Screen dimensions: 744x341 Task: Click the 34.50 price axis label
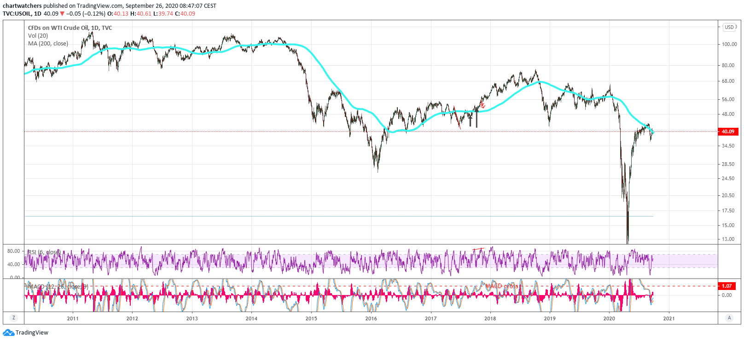pyautogui.click(x=728, y=146)
